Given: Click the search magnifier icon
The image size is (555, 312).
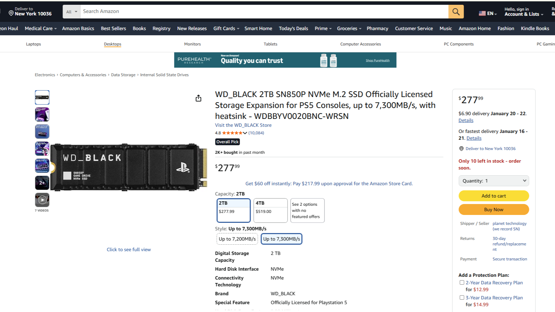Looking at the screenshot, I should pos(456,11).
